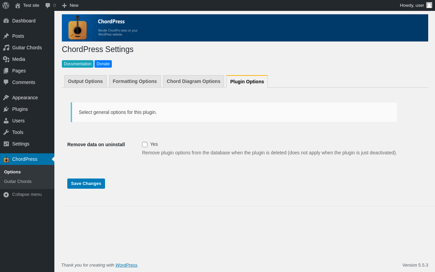Open Options submenu item
This screenshot has height=272, width=435.
[12, 172]
